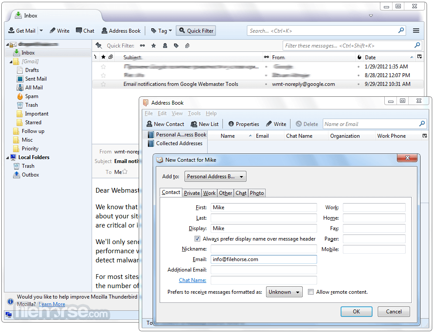The image size is (434, 333).
Task: Click the global Search field
Action: point(326,31)
